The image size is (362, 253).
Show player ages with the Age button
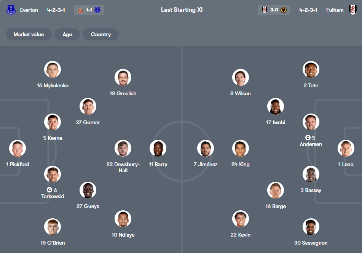click(x=67, y=34)
